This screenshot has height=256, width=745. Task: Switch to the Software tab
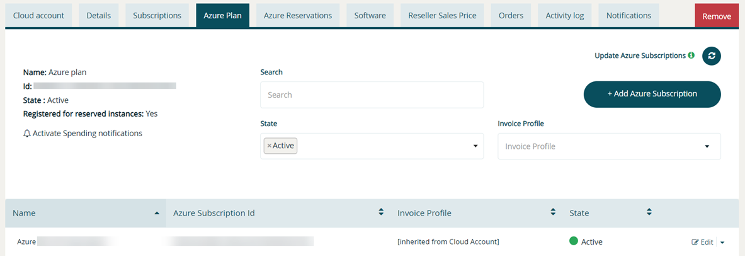click(x=370, y=15)
